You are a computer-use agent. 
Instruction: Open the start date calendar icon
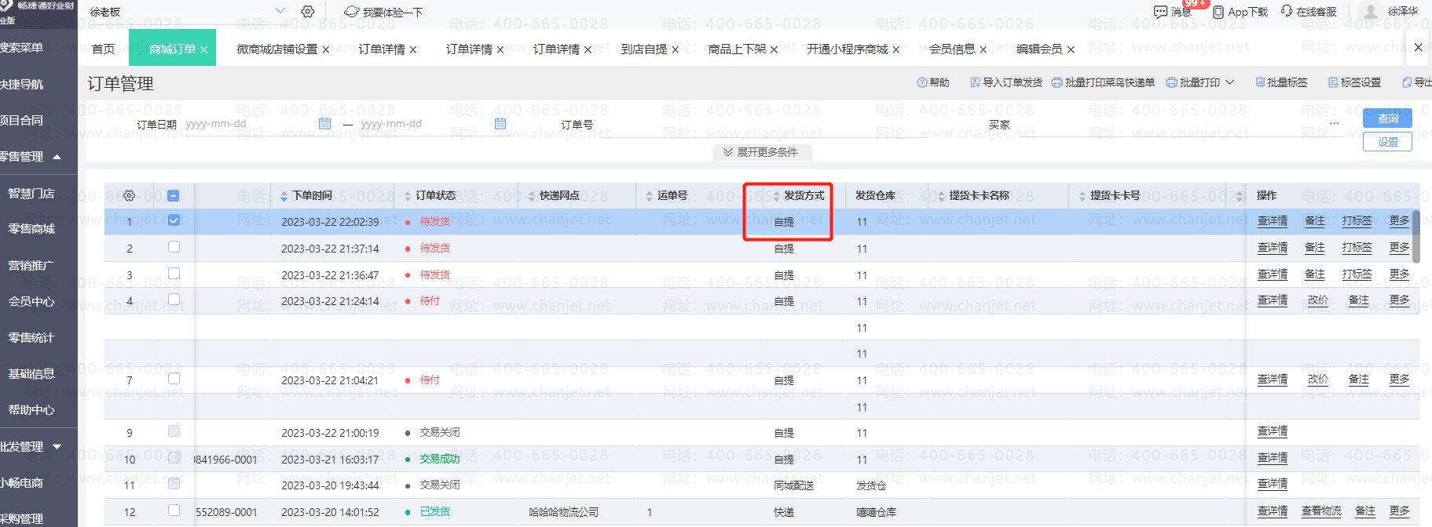point(325,124)
